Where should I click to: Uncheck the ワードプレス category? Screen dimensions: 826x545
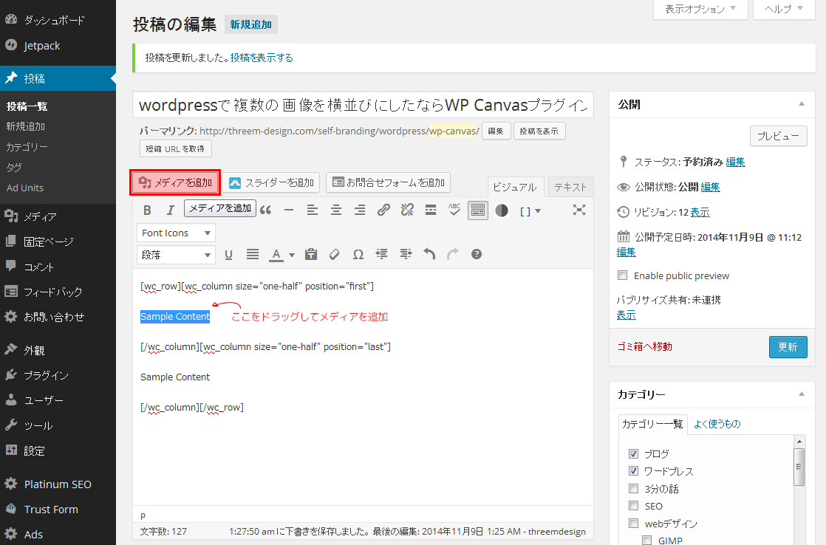tap(634, 471)
